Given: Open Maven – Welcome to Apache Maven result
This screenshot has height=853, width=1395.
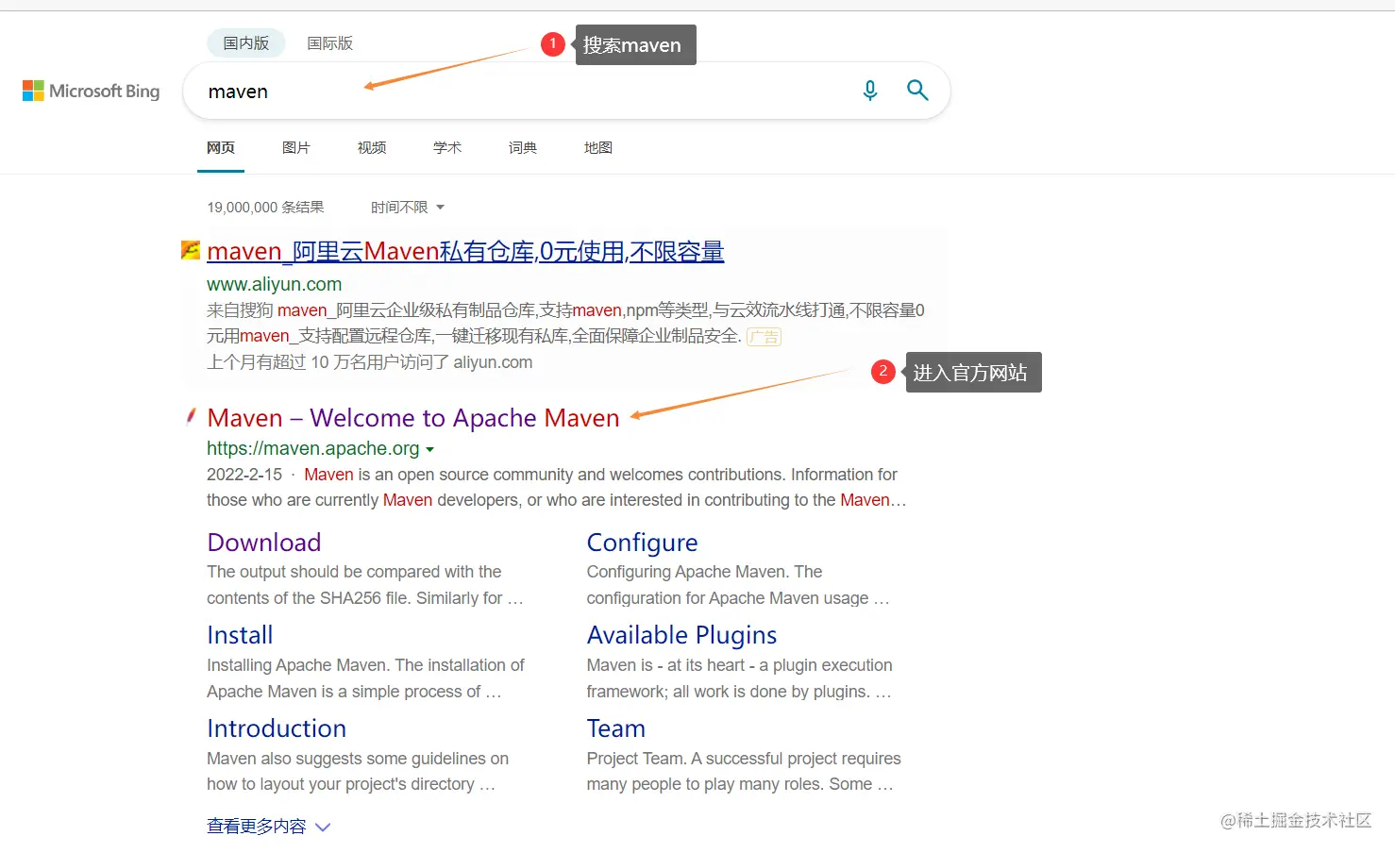Looking at the screenshot, I should click(x=413, y=418).
